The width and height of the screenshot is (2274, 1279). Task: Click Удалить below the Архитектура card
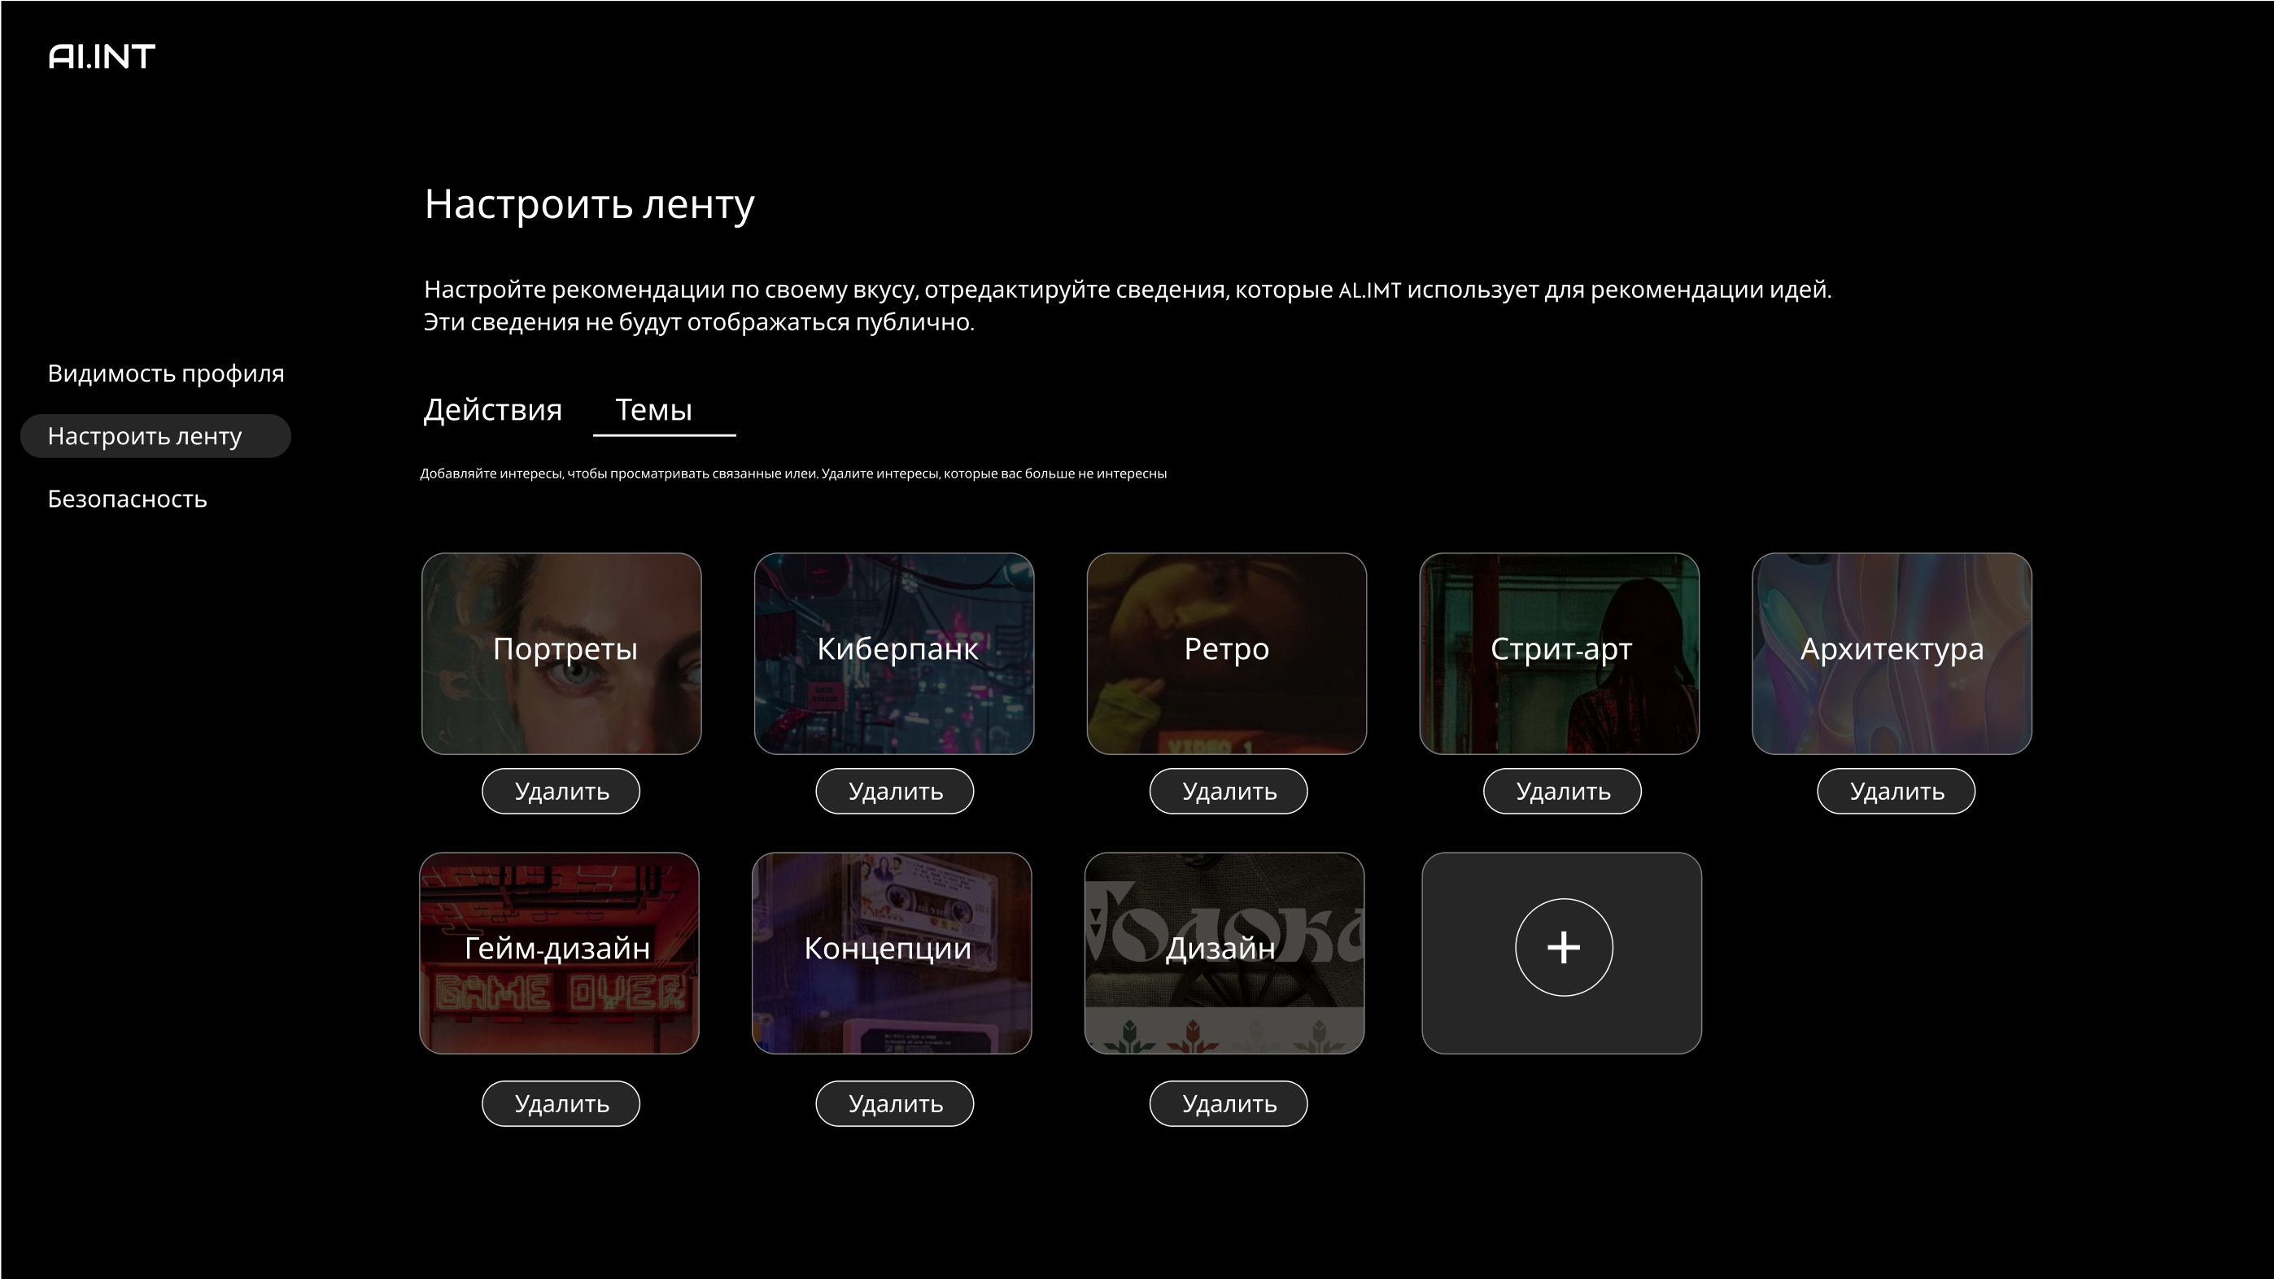point(1896,791)
